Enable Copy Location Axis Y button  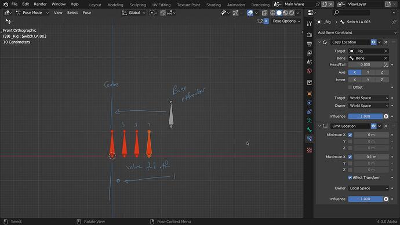coord(368,72)
